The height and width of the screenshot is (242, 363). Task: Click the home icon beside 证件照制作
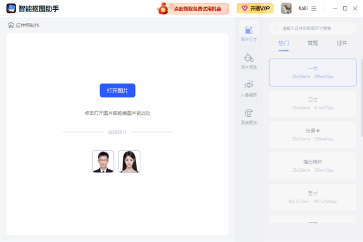click(x=11, y=25)
